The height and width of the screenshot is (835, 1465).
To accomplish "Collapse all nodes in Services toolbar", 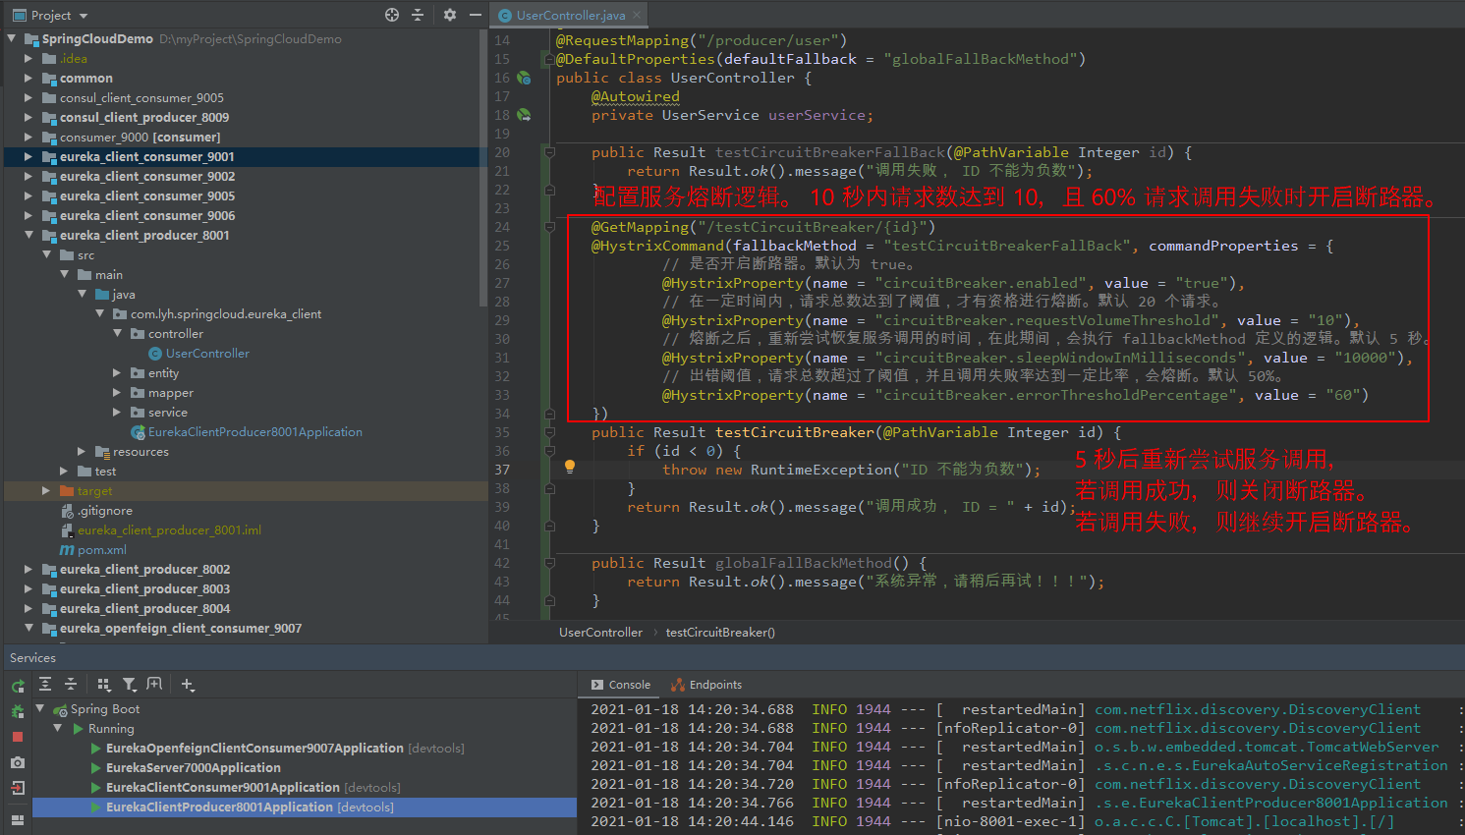I will [71, 685].
